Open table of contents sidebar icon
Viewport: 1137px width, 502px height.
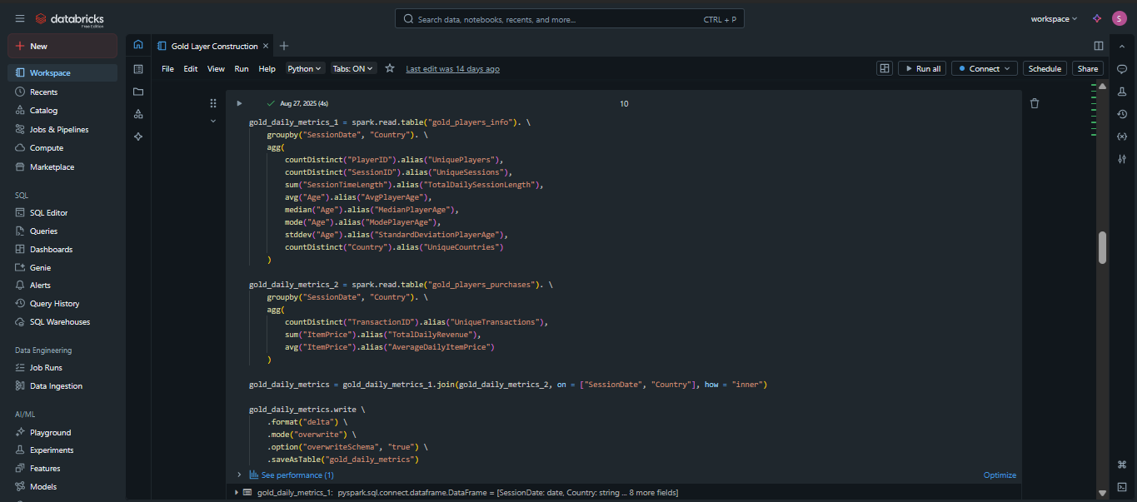(138, 69)
